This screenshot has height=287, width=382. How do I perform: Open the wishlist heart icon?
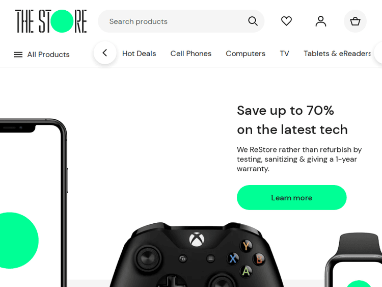(286, 21)
